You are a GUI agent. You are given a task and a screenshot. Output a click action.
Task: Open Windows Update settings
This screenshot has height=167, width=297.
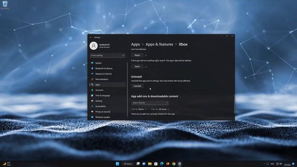(108, 117)
